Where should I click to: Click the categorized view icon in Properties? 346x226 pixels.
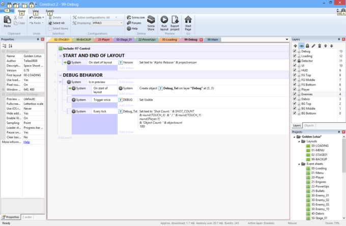5,46
